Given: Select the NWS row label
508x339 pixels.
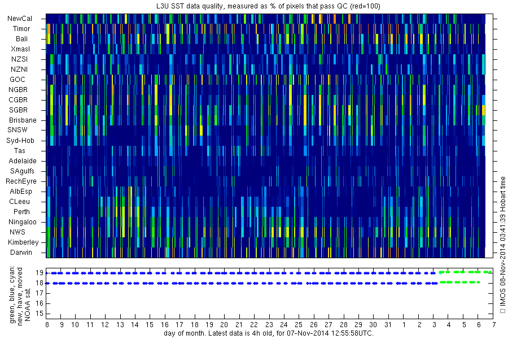Looking at the screenshot, I should 17,232.
